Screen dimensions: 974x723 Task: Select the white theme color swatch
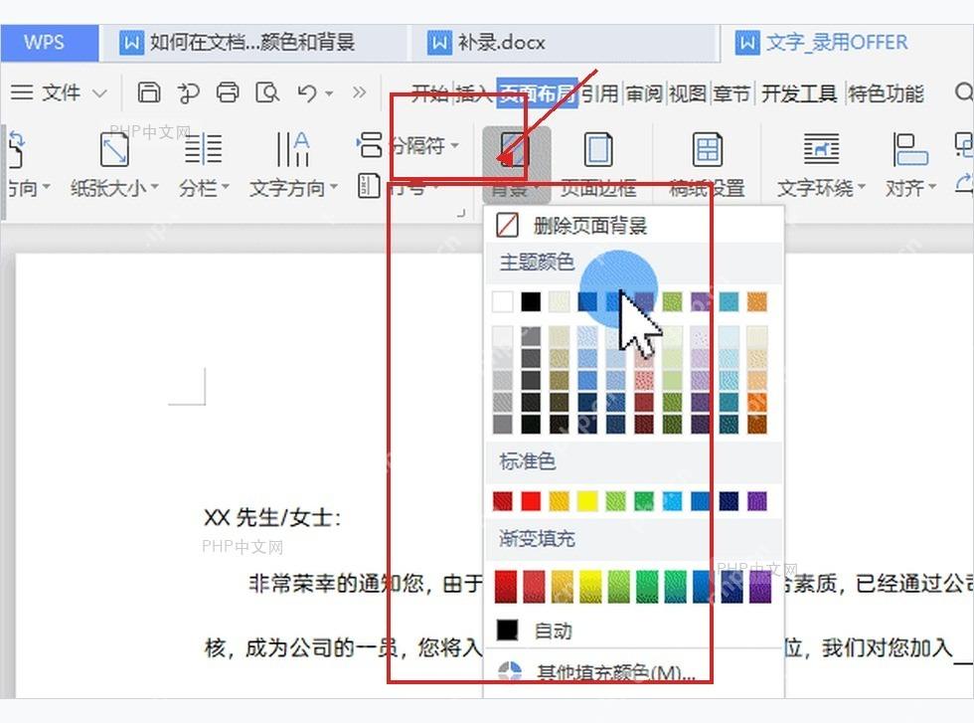[503, 301]
